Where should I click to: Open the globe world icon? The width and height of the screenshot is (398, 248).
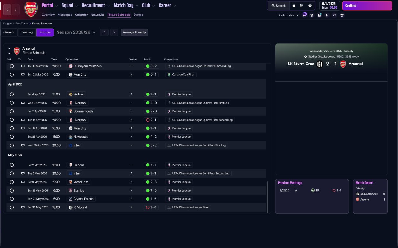[x=301, y=6]
